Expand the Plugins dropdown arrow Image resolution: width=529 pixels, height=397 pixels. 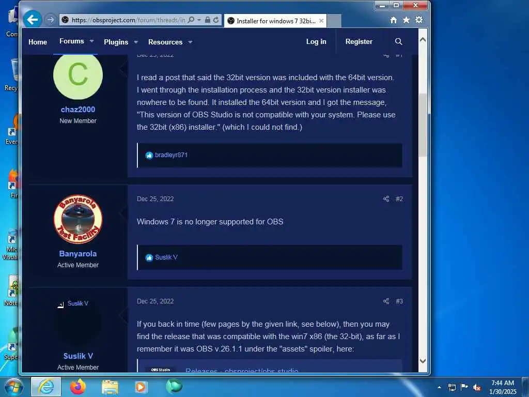(x=136, y=42)
